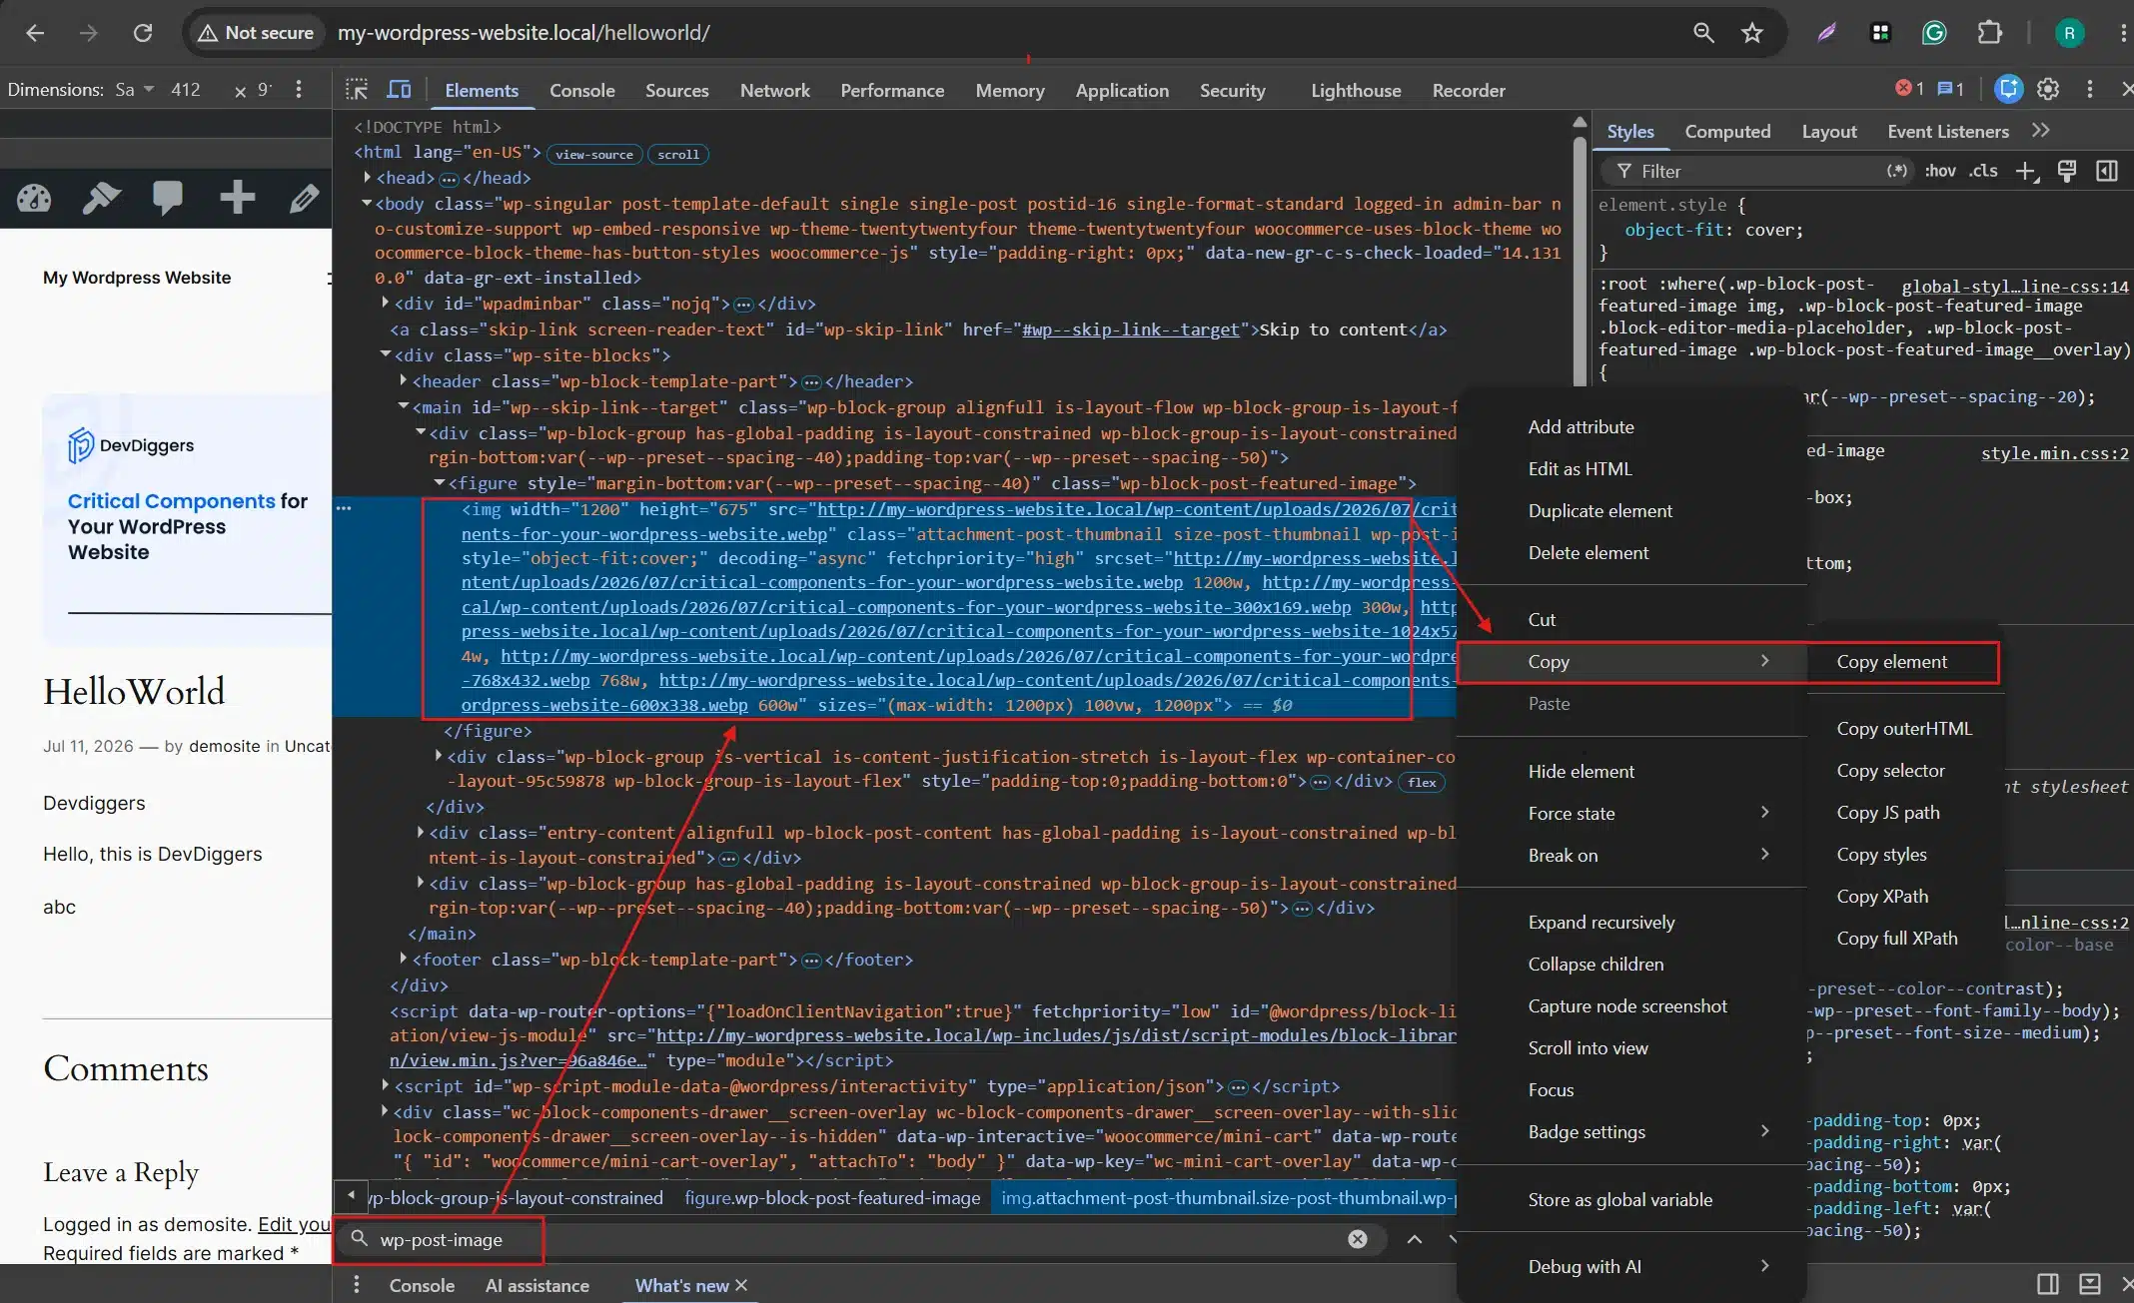Open the Lighthouse tab
The image size is (2134, 1303).
1356,91
